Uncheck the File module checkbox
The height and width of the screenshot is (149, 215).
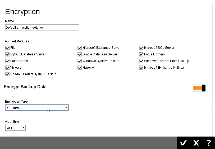[x=7, y=48]
